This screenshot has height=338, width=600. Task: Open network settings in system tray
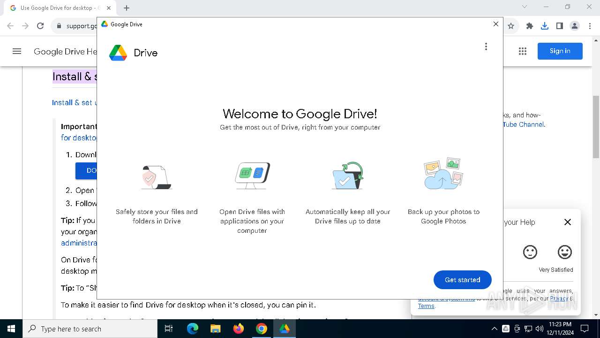(x=528, y=329)
